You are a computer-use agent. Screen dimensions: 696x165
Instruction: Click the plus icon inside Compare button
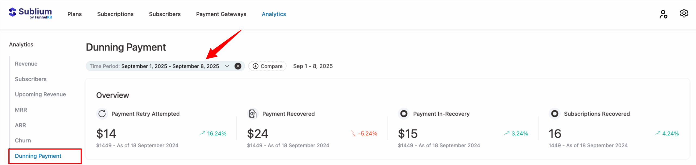pyautogui.click(x=255, y=66)
